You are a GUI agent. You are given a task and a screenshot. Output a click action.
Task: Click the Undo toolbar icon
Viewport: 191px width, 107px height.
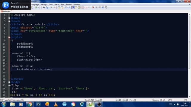(x=36, y=7)
